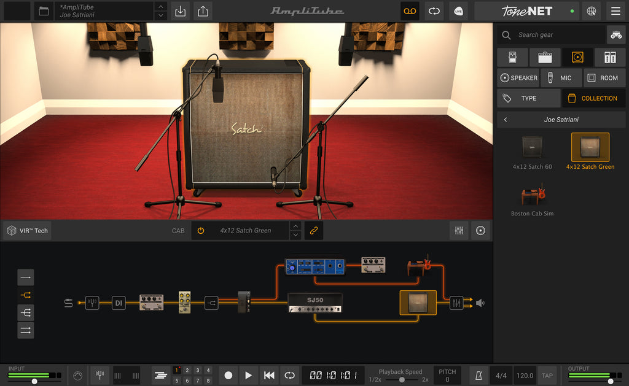
Task: Toggle the cab power button
Action: 201,231
